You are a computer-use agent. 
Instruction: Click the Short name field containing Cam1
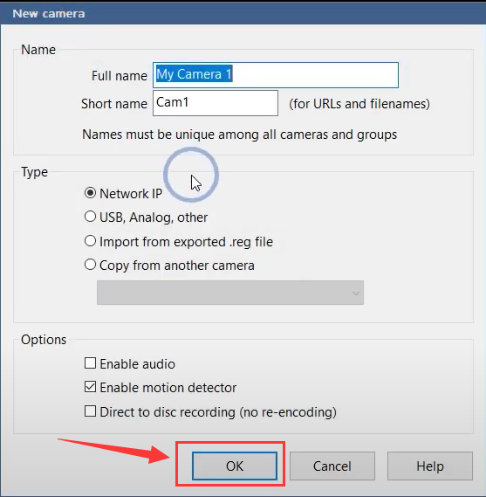click(216, 103)
